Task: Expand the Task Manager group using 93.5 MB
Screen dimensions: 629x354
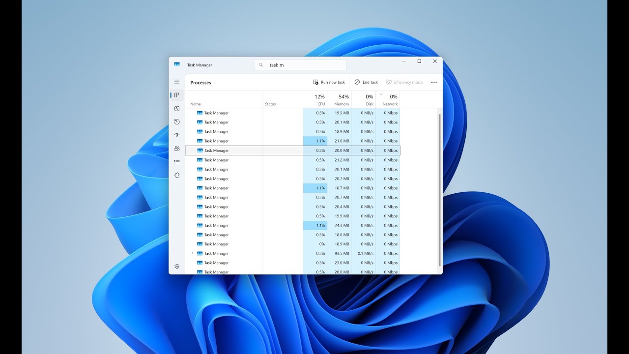Action: [x=192, y=253]
